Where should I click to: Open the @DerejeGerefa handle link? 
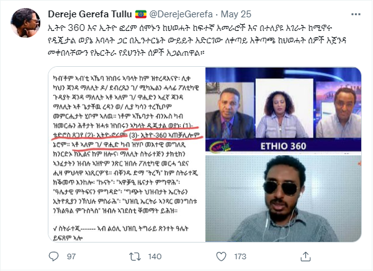(x=181, y=14)
